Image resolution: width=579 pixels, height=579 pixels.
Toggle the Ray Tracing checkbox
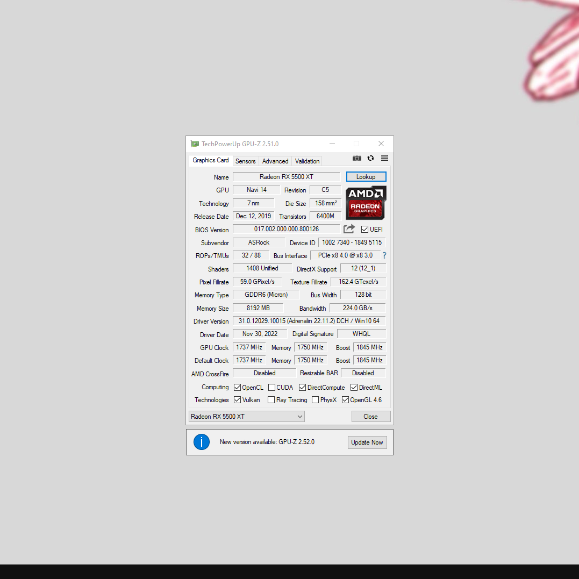271,400
